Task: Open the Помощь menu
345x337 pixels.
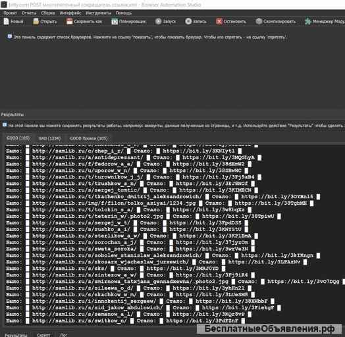Action: click(x=124, y=13)
